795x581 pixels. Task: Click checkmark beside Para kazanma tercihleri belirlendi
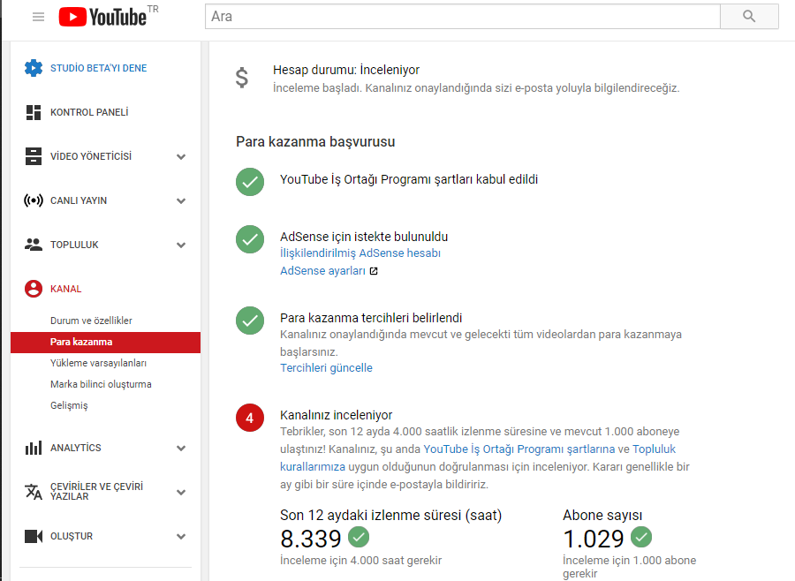click(250, 321)
